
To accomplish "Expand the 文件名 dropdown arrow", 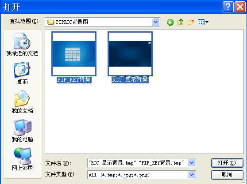I will point(192,163).
